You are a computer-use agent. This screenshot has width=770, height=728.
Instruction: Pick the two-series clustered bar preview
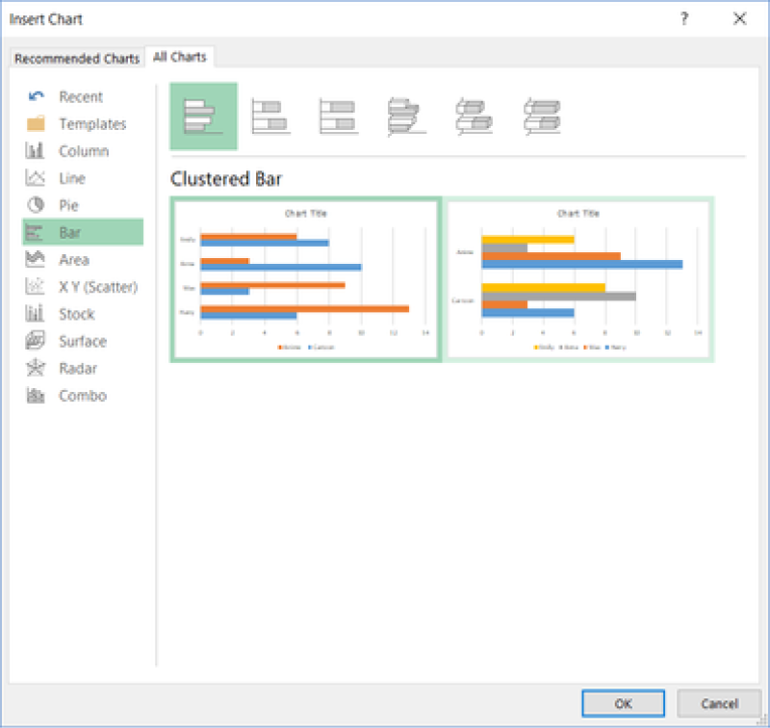tap(305, 279)
